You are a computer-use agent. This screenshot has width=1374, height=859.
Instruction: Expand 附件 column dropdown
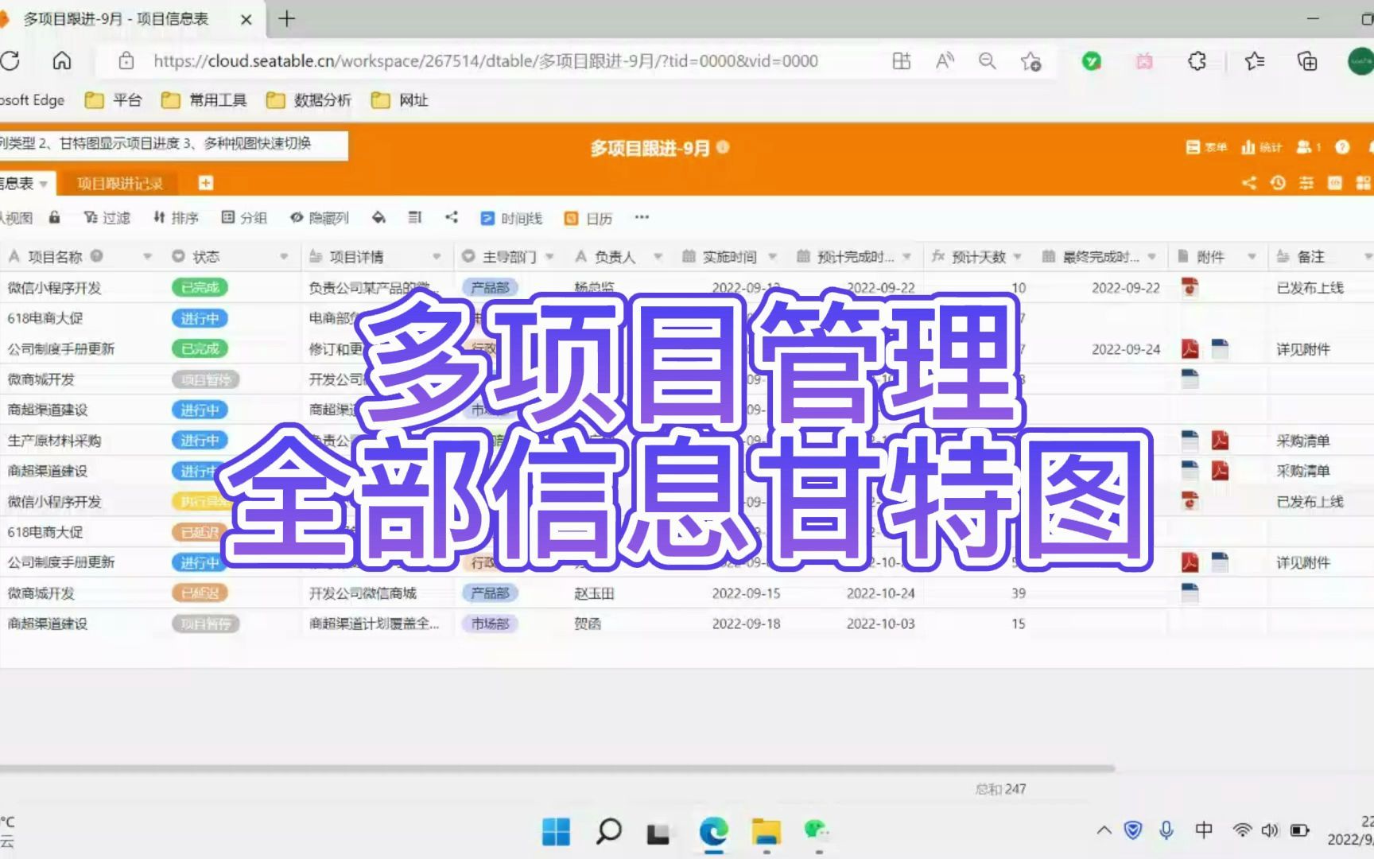tap(1252, 257)
